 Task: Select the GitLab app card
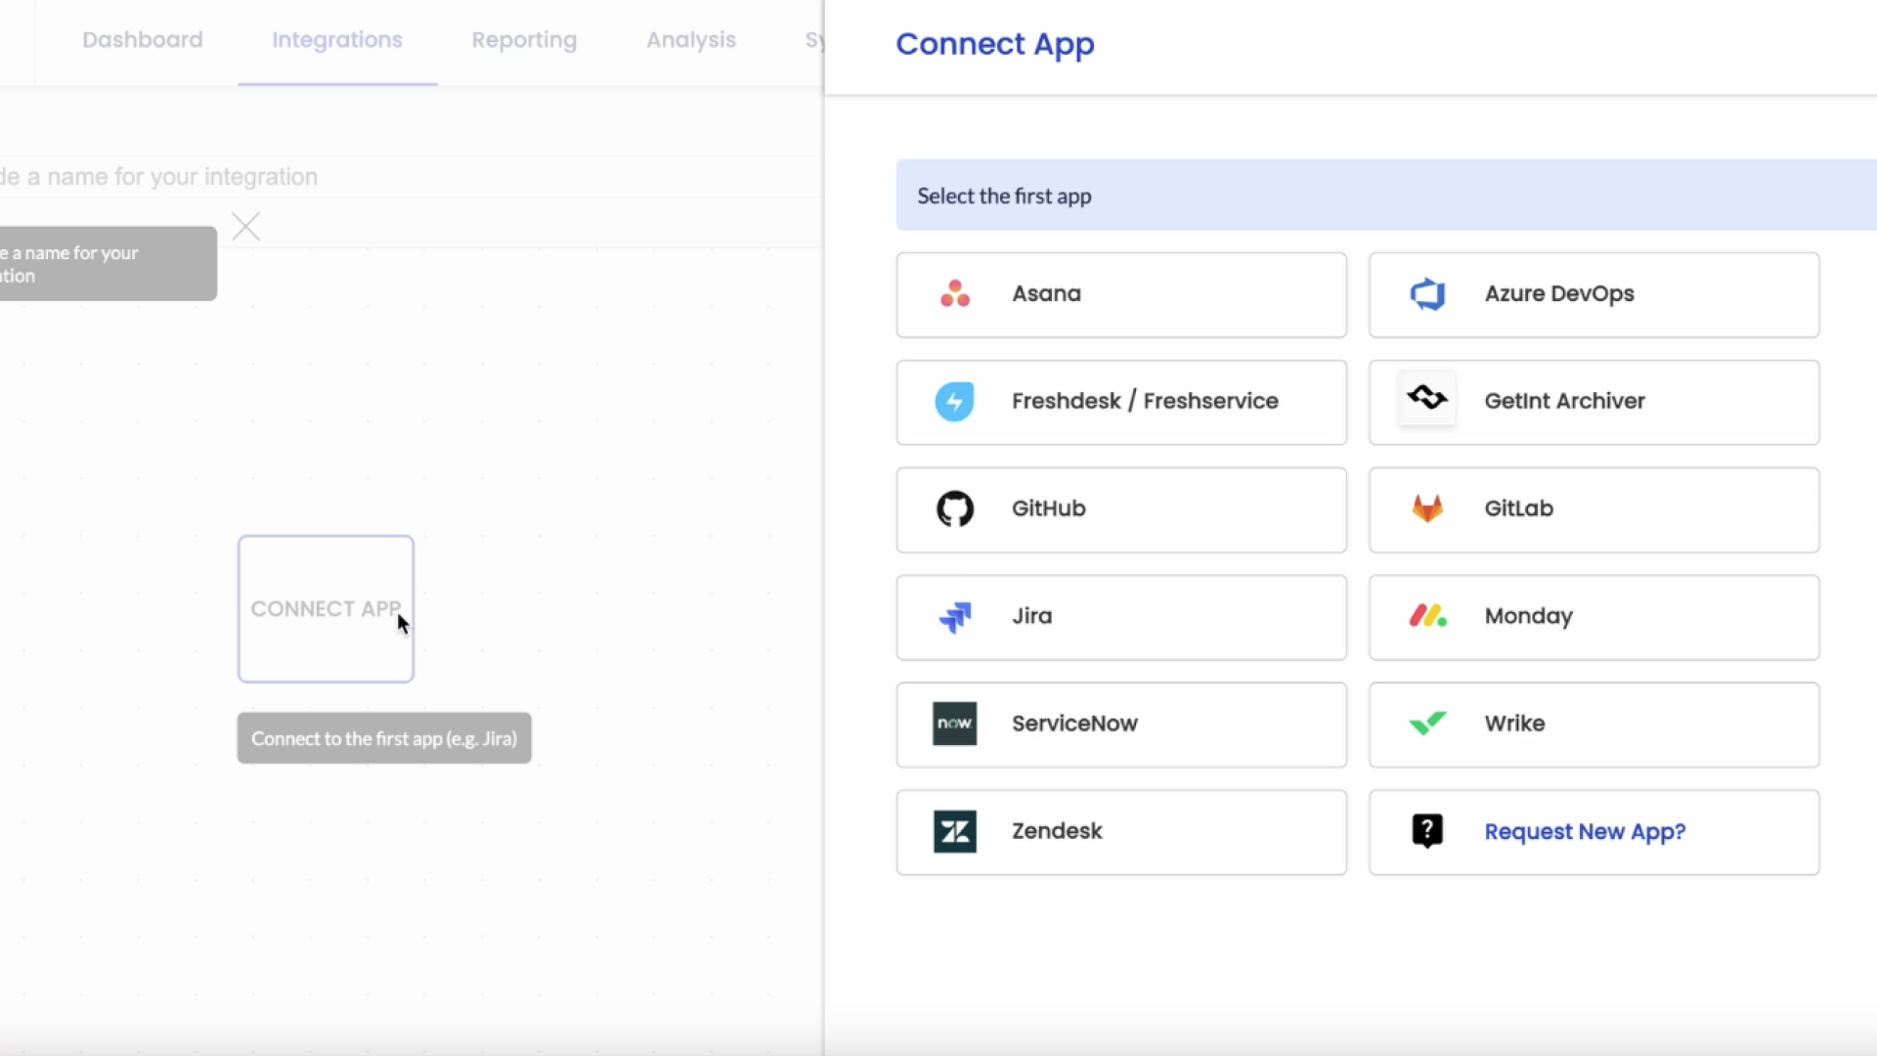pos(1594,510)
